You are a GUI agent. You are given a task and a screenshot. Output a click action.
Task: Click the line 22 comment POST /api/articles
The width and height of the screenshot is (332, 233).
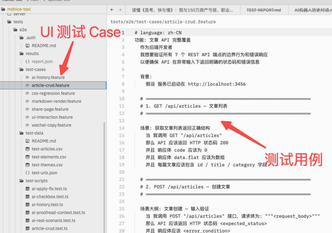pyautogui.click(x=185, y=187)
